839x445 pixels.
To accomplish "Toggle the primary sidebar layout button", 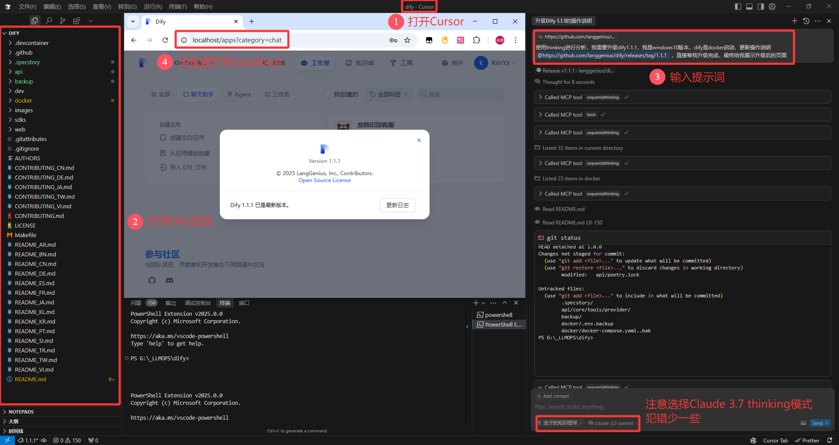I will 738,7.
